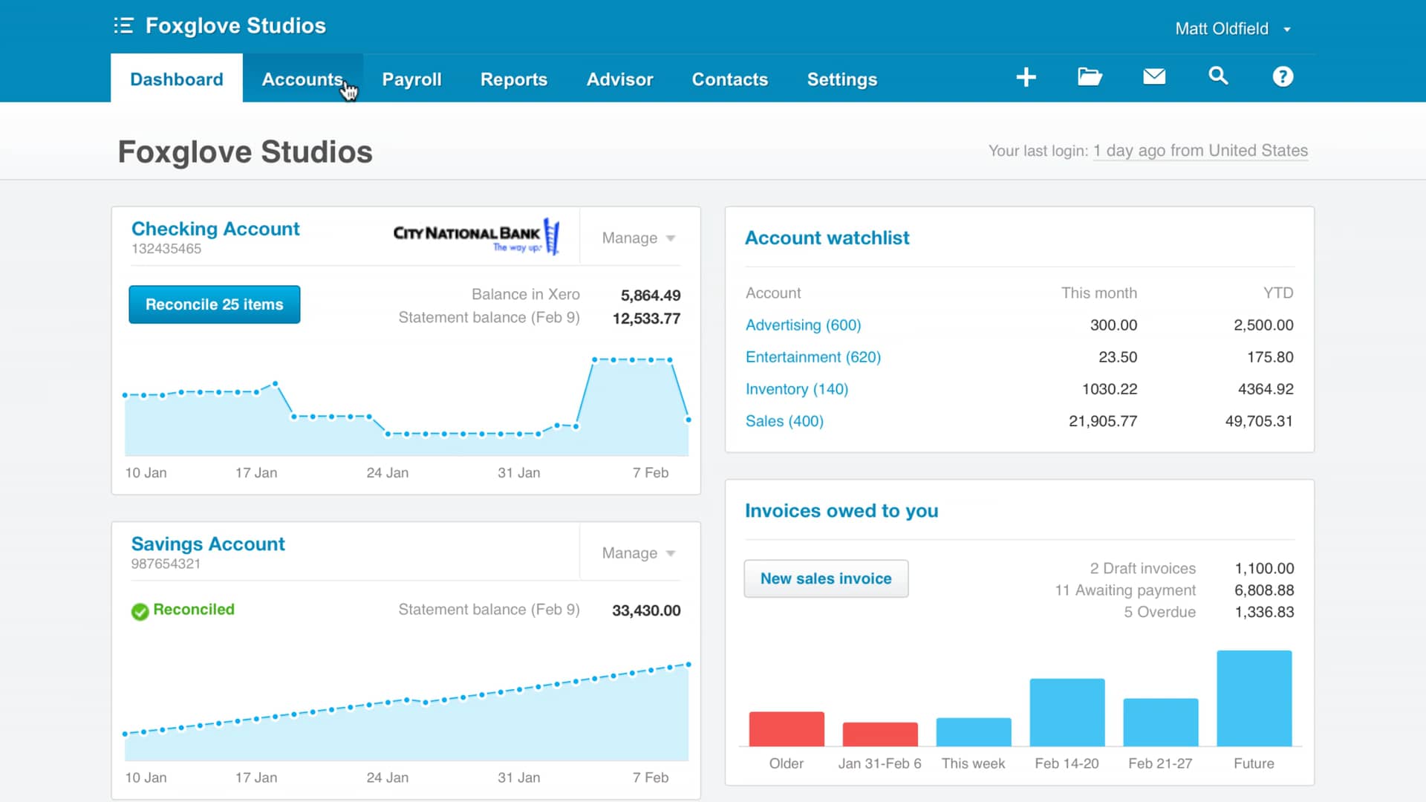Image resolution: width=1426 pixels, height=802 pixels.
Task: Open the notifications envelope icon
Action: (x=1153, y=76)
